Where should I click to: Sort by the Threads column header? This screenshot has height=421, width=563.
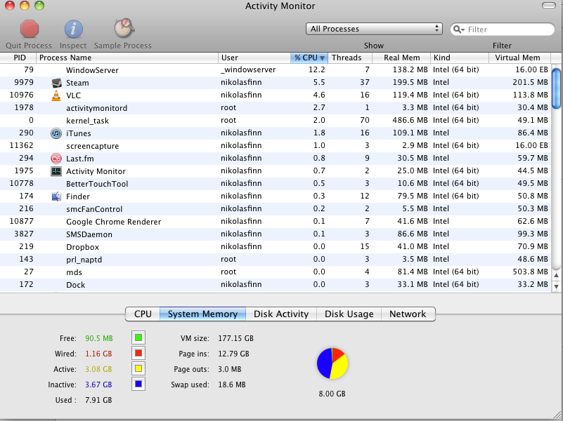pyautogui.click(x=350, y=58)
